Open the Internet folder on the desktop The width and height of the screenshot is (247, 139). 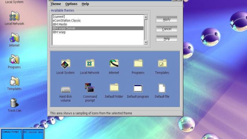click(x=14, y=37)
